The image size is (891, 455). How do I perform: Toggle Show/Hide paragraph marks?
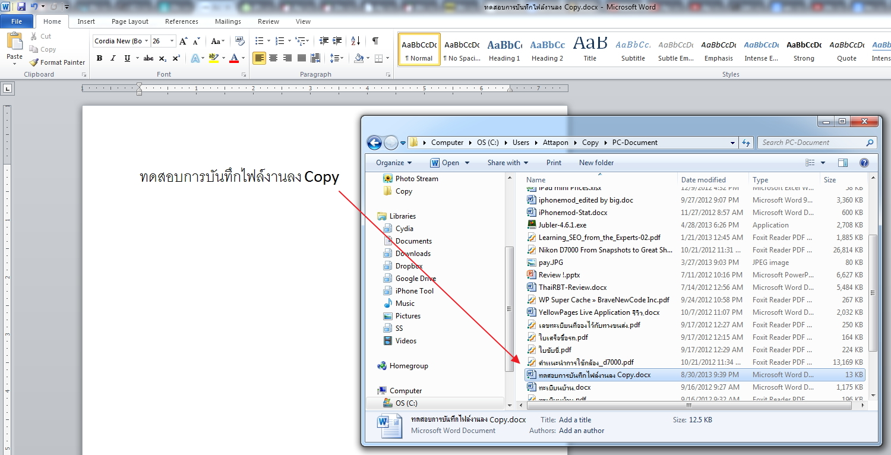[375, 41]
